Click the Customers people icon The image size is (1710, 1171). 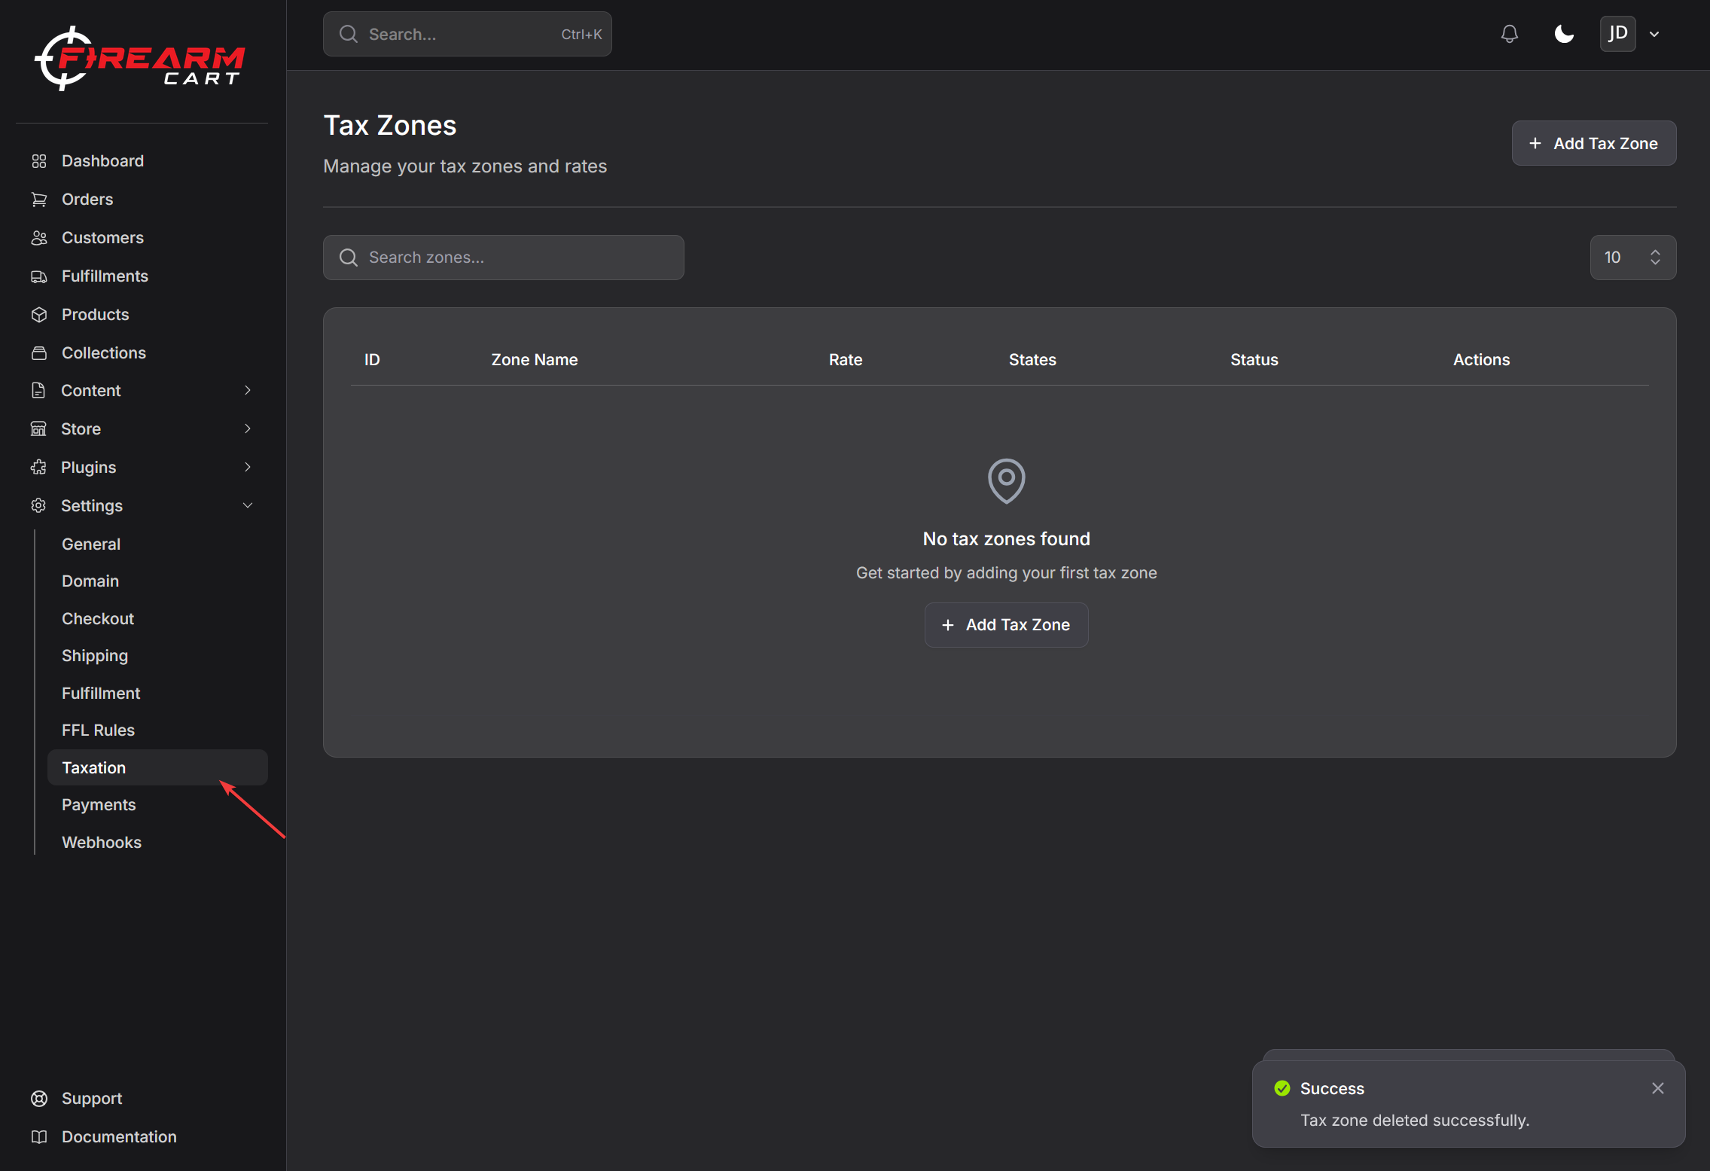(x=39, y=238)
